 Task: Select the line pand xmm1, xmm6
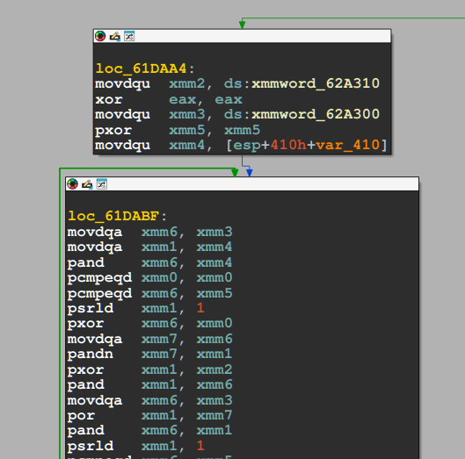pyautogui.click(x=149, y=384)
